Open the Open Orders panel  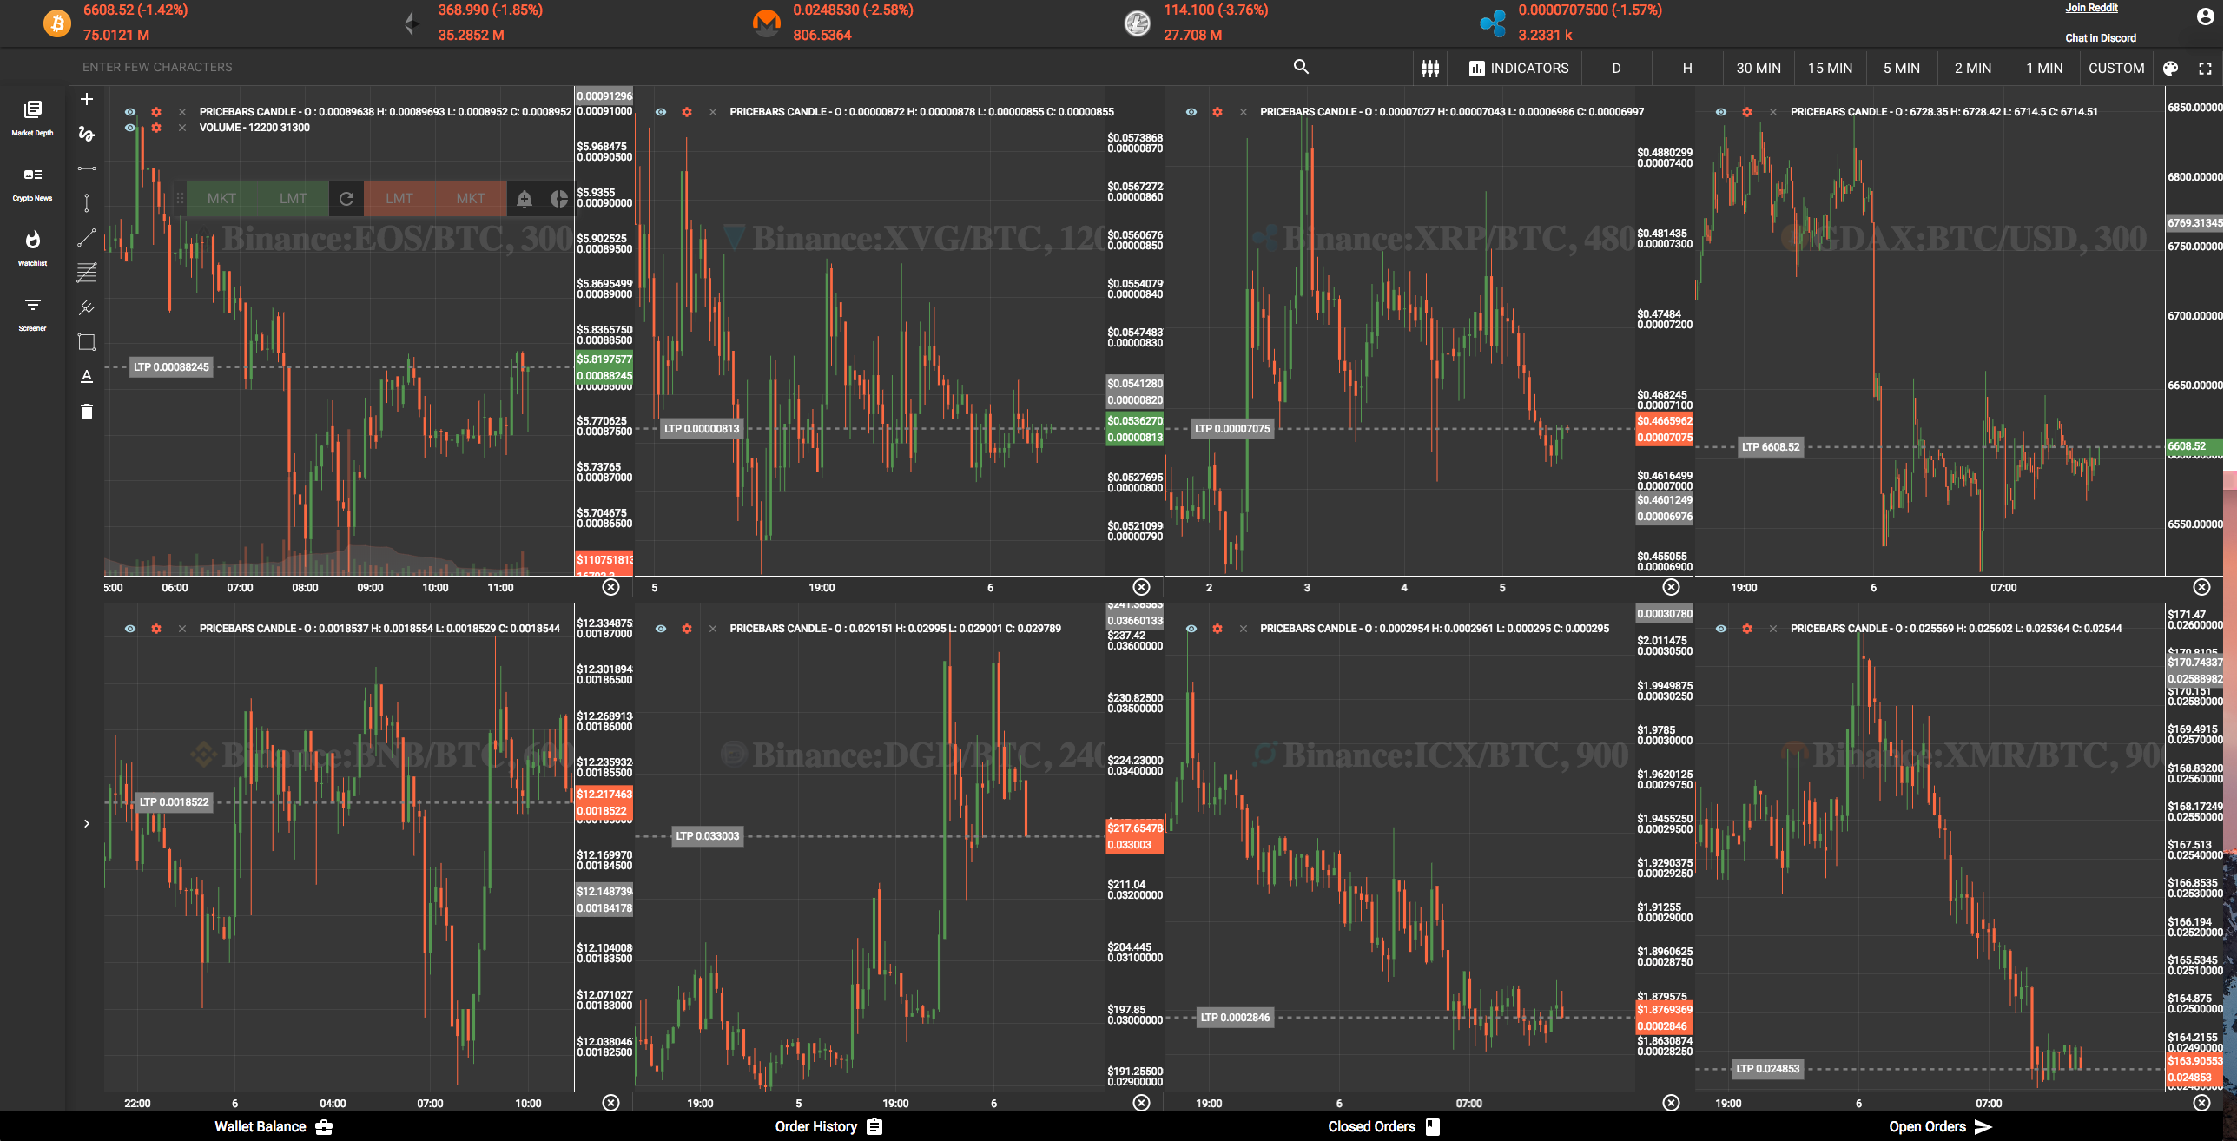click(1939, 1126)
